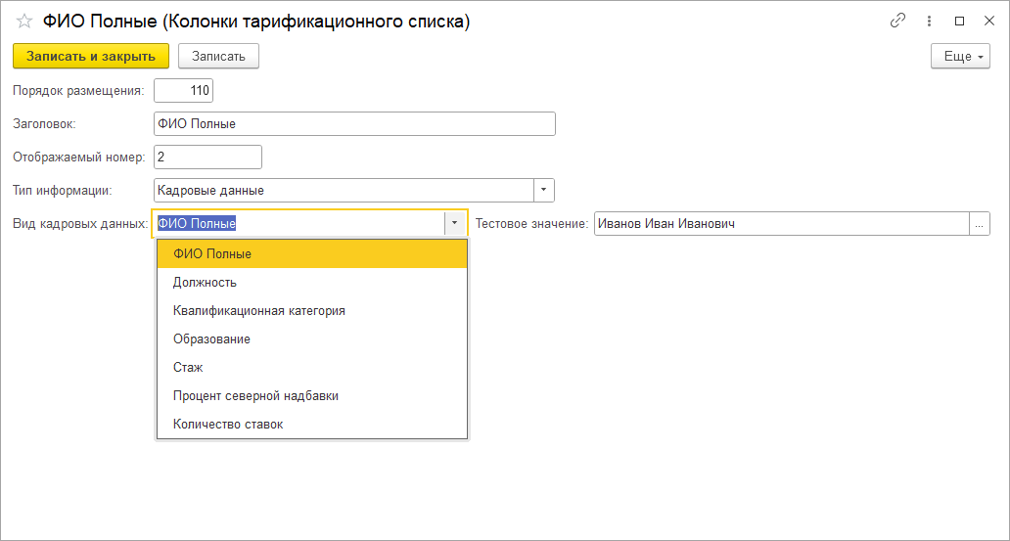Viewport: 1010px width, 541px height.
Task: Maximize the form window
Action: [x=959, y=21]
